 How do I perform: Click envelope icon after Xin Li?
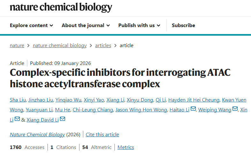point(17,119)
